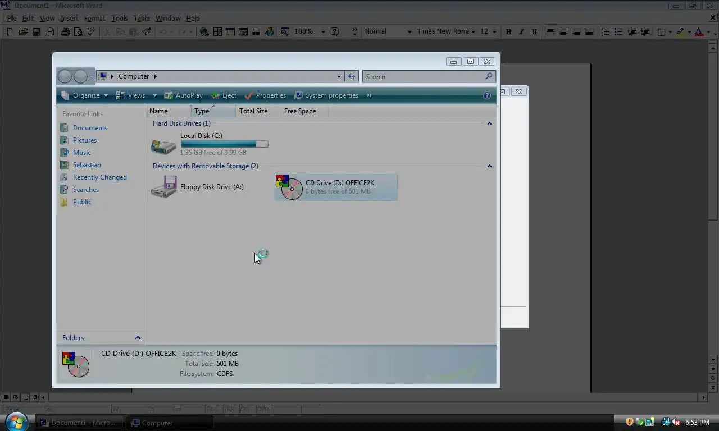Image resolution: width=719 pixels, height=431 pixels.
Task: Open the Zoom 100% dropdown in Word
Action: coord(323,32)
